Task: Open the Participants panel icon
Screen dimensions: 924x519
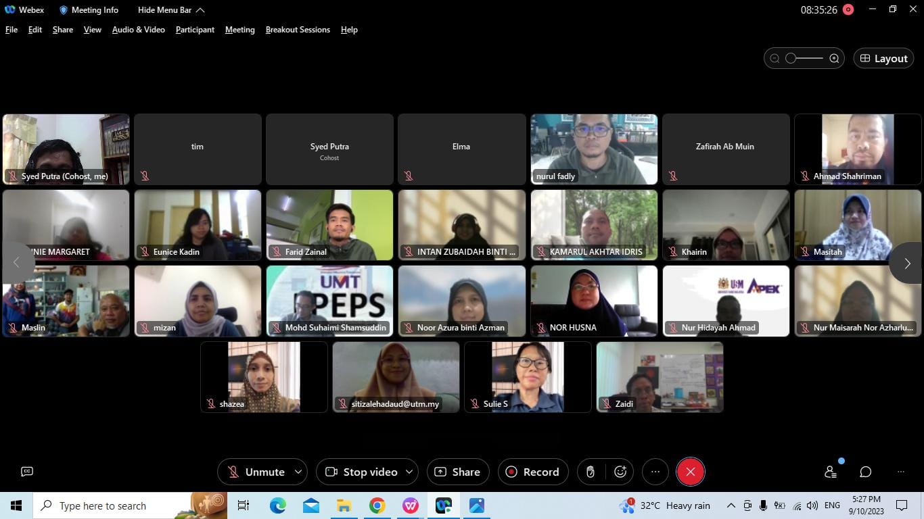Action: click(831, 472)
